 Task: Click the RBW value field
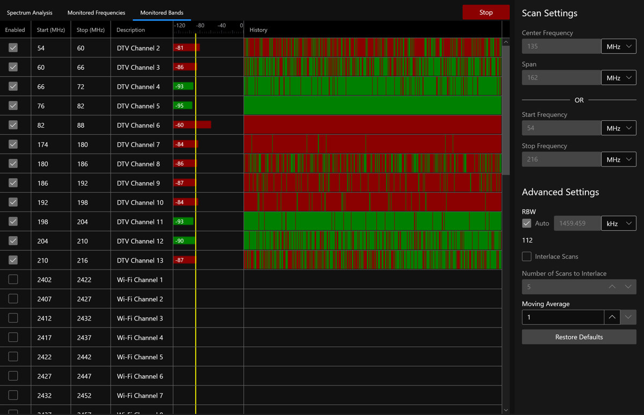click(577, 223)
